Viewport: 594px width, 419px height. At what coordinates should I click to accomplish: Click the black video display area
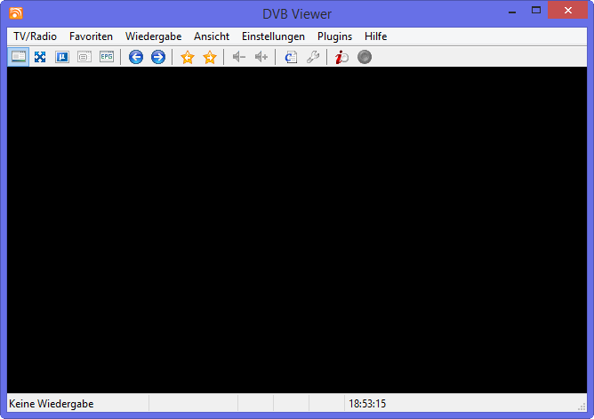pos(297,230)
